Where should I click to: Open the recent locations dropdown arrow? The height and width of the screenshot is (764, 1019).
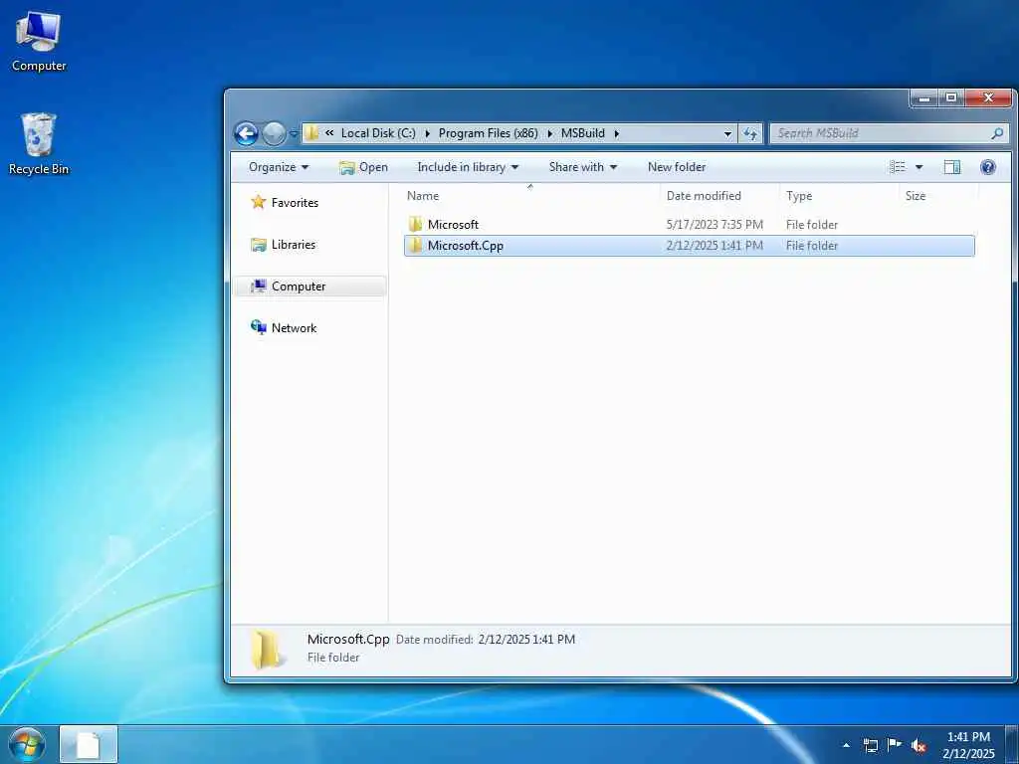click(294, 134)
